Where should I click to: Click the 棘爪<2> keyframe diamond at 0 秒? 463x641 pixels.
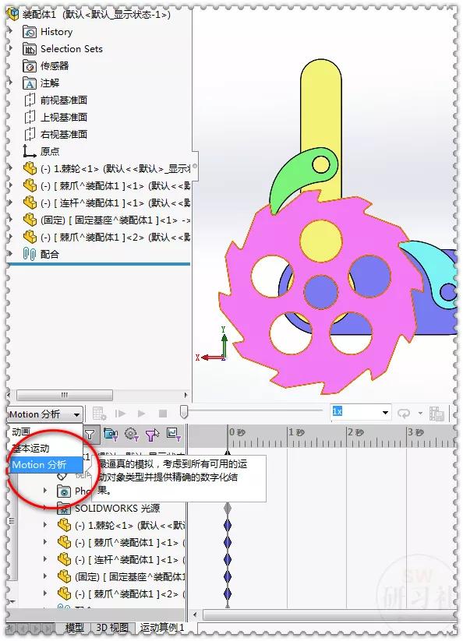point(228,593)
